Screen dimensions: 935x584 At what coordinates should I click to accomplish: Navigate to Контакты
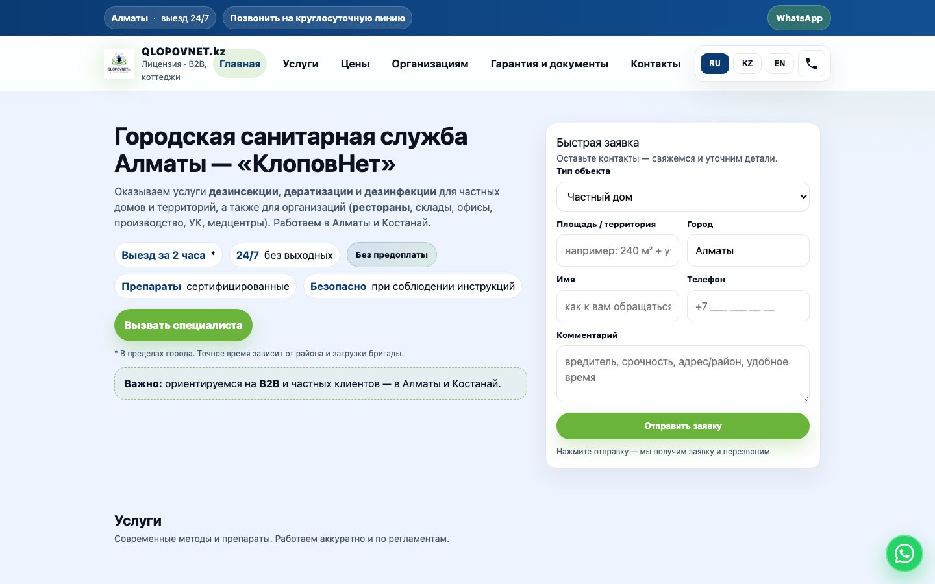click(x=656, y=64)
